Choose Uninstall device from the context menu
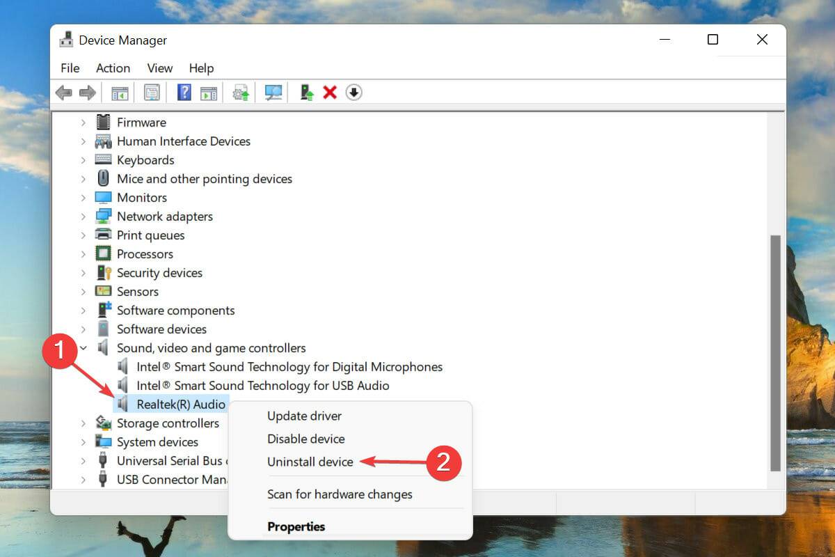Screen dimensions: 835x557 (x=310, y=461)
